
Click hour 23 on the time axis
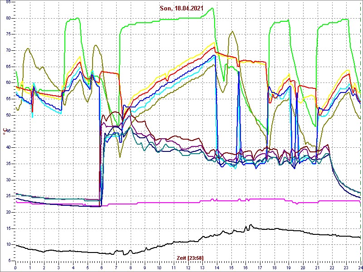(346, 268)
